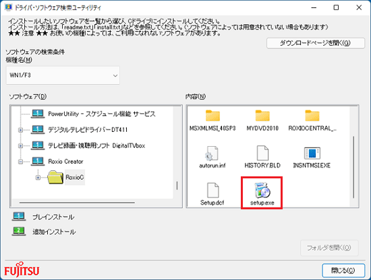The image size is (371, 280).
Task: Click the 機種名(M) label
Action: click(19, 60)
